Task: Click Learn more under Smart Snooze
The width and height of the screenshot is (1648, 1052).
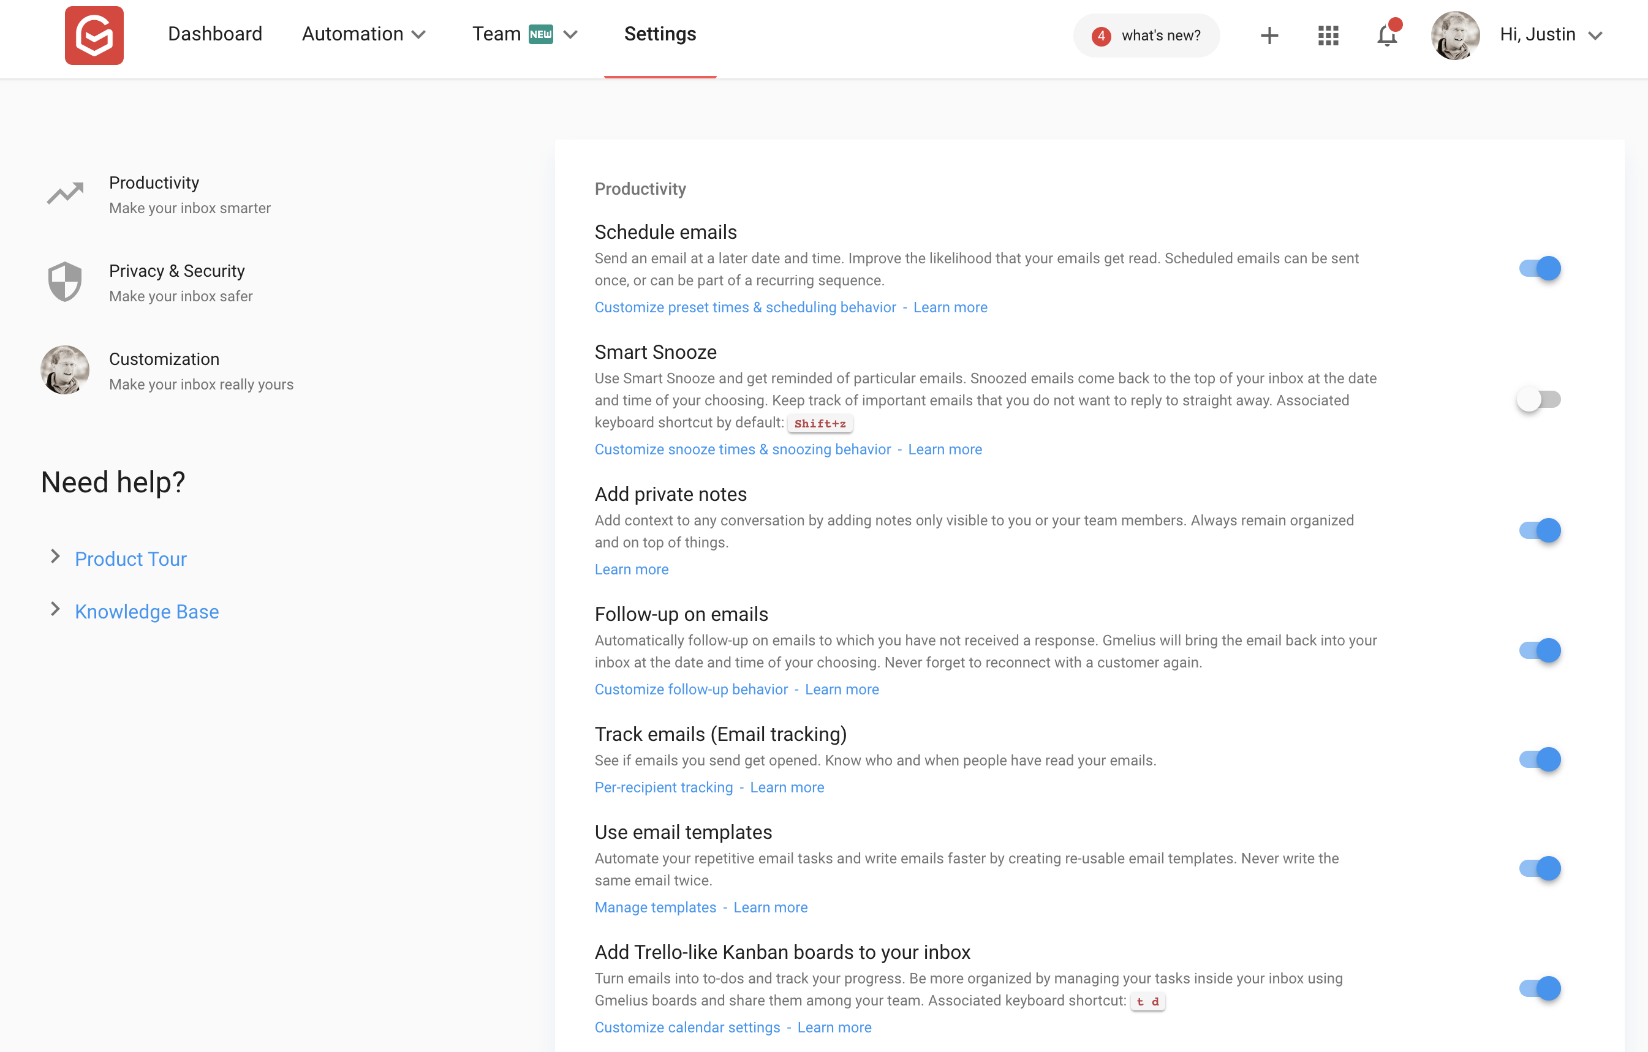Action: [945, 450]
